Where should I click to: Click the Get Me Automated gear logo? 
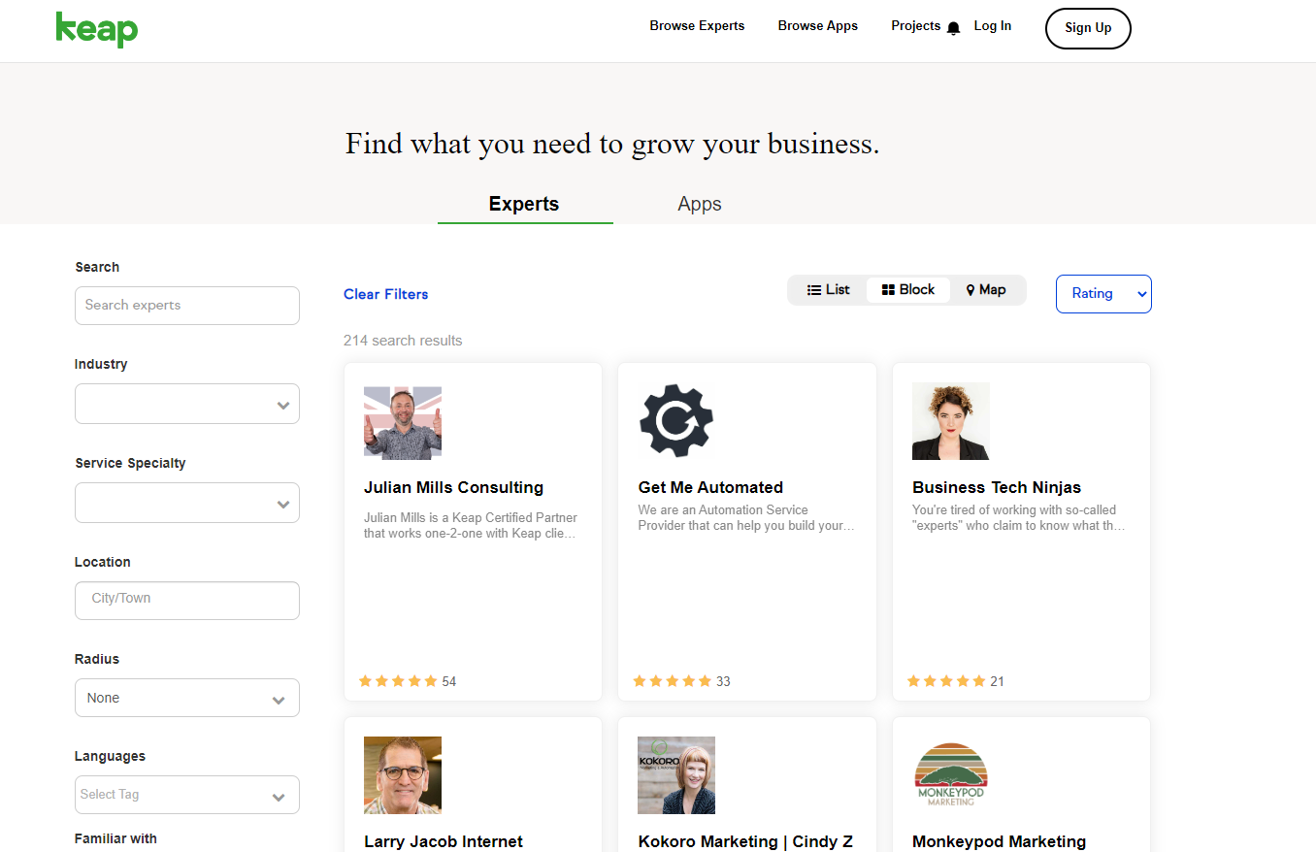click(x=676, y=421)
